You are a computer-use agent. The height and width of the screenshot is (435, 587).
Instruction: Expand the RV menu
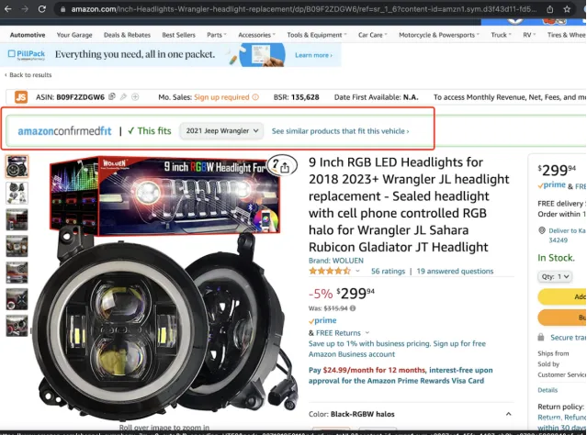pos(529,35)
